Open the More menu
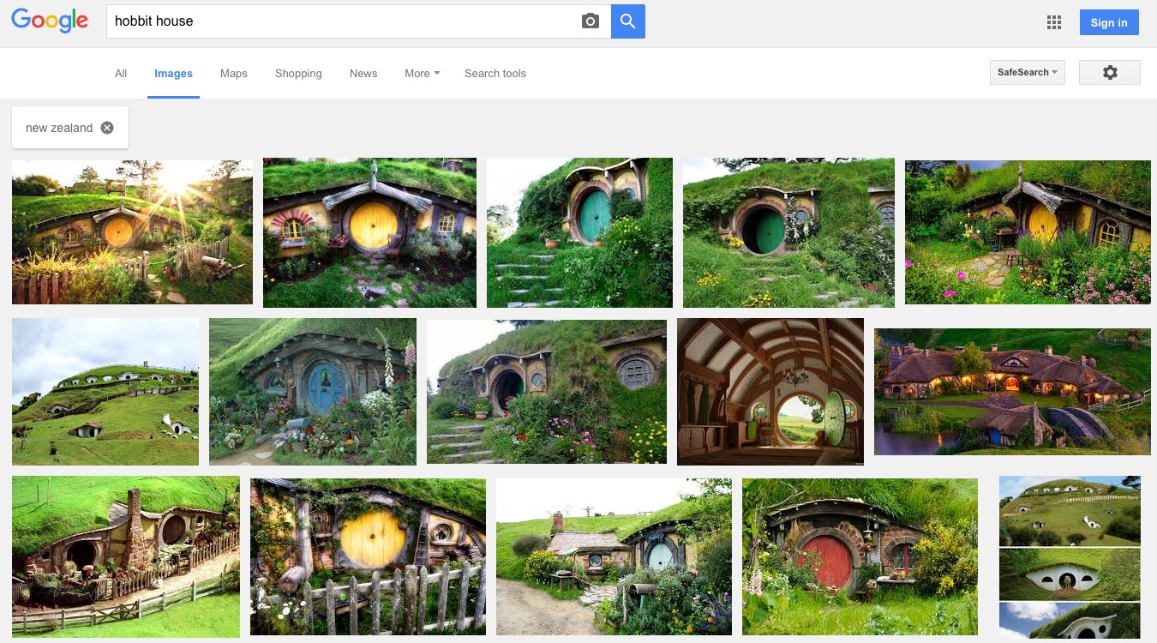Image resolution: width=1157 pixels, height=643 pixels. pos(422,74)
